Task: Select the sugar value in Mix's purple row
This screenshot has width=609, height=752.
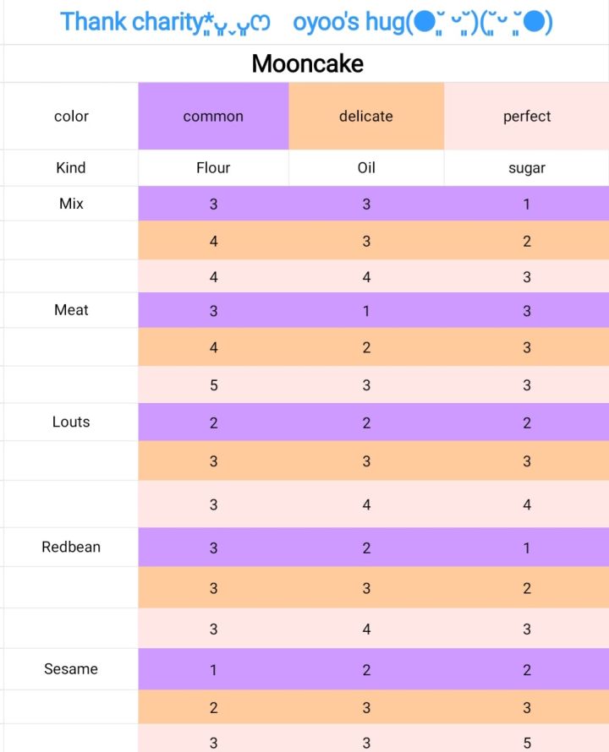Action: 526,204
